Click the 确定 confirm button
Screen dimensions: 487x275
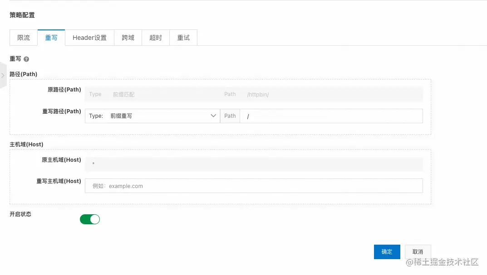click(387, 252)
